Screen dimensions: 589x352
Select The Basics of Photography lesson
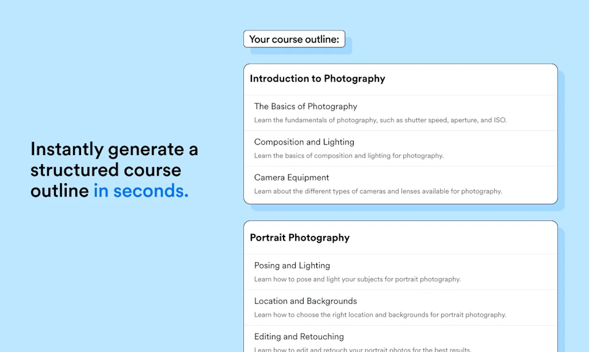point(305,106)
